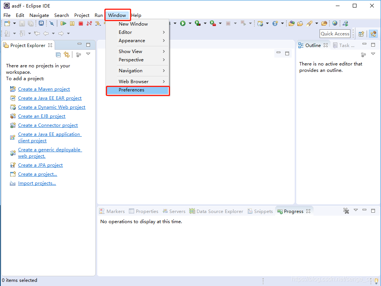
Task: Click Create a Connector project link
Action: coord(48,125)
